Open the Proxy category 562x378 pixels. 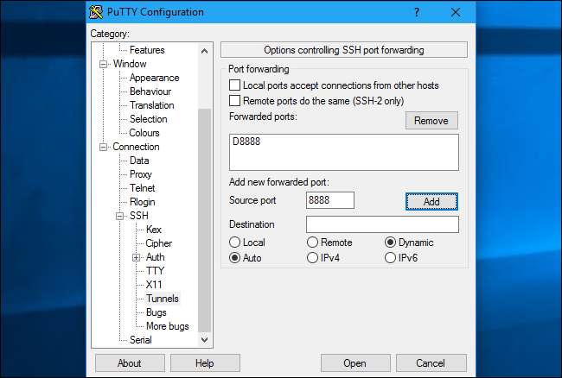click(140, 174)
